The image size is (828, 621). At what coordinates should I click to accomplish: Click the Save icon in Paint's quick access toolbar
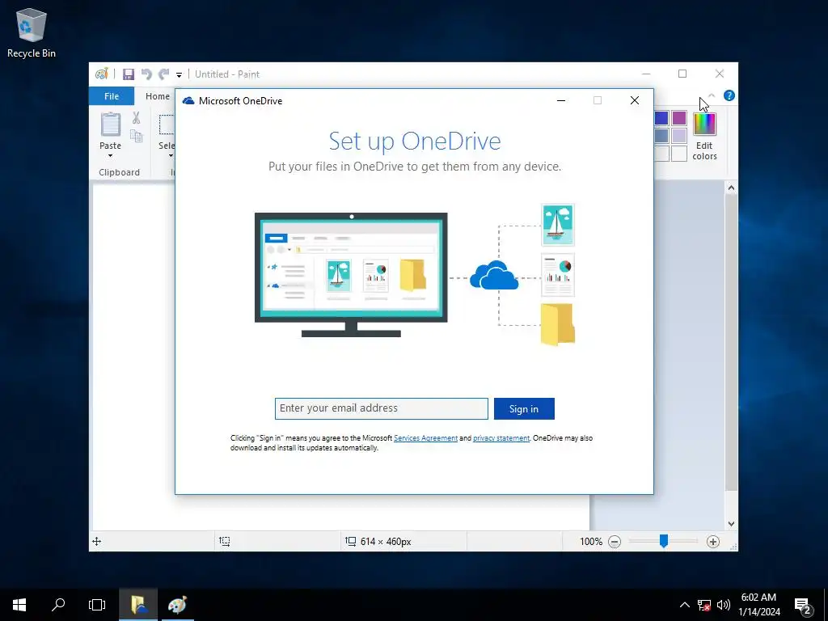point(129,74)
